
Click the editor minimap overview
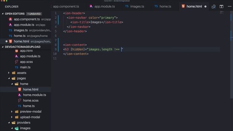point(222,12)
